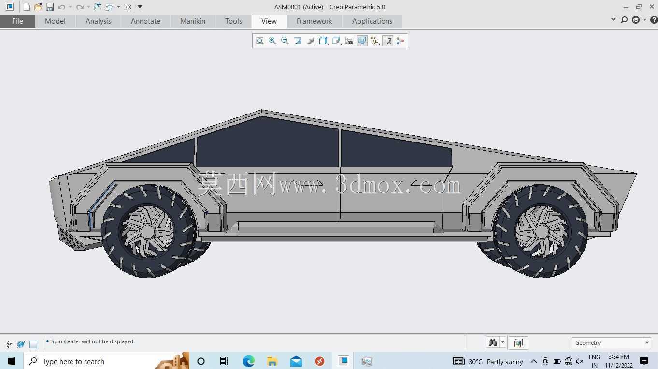Click the 'Spin Center will not be displayed' message
This screenshot has width=658, height=369.
(93, 341)
